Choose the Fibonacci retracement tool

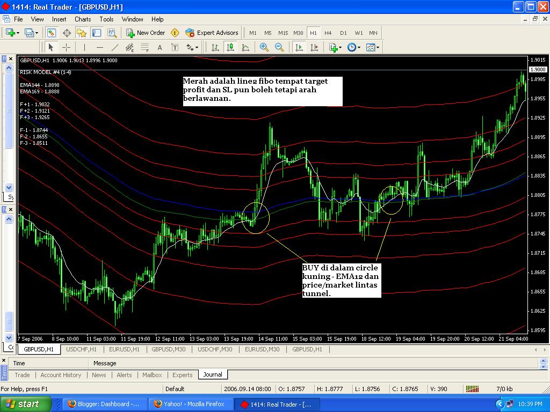pos(144,47)
